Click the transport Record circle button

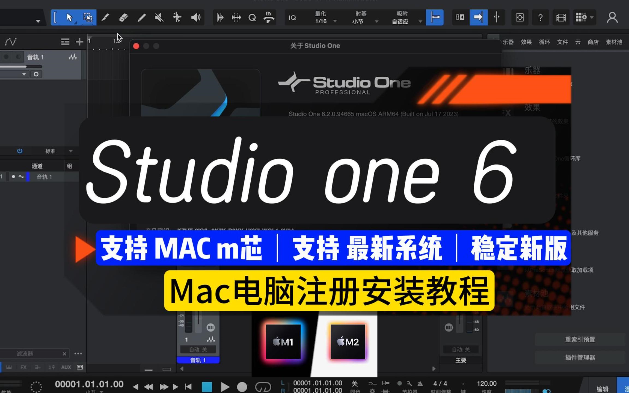242,387
